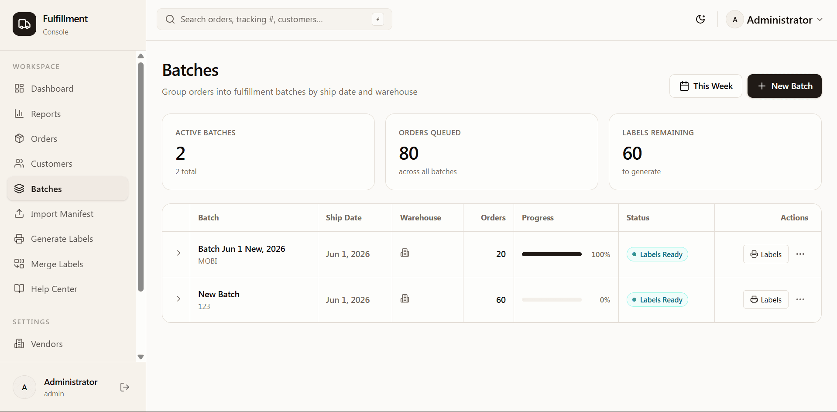Click the Fulfillment truck logo icon

pos(24,24)
